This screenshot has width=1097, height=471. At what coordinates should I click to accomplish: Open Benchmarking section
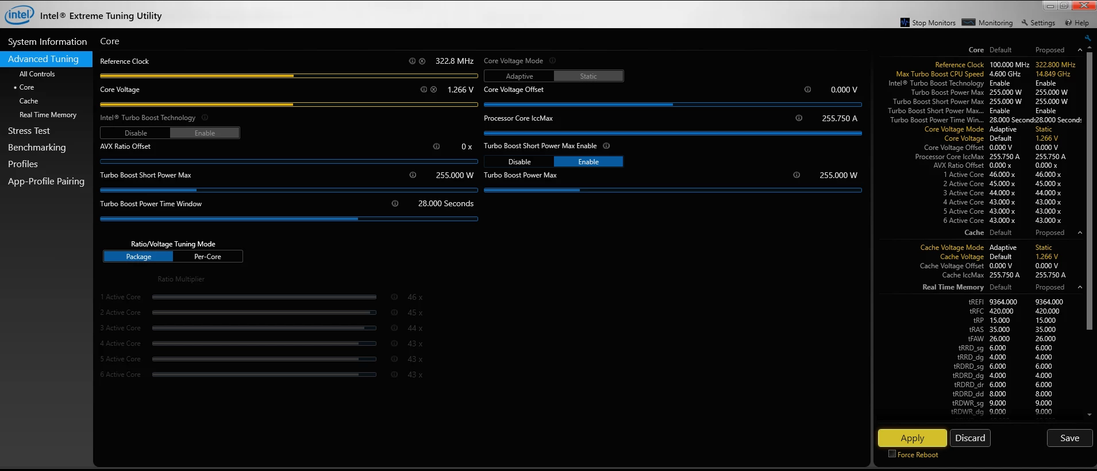coord(37,148)
